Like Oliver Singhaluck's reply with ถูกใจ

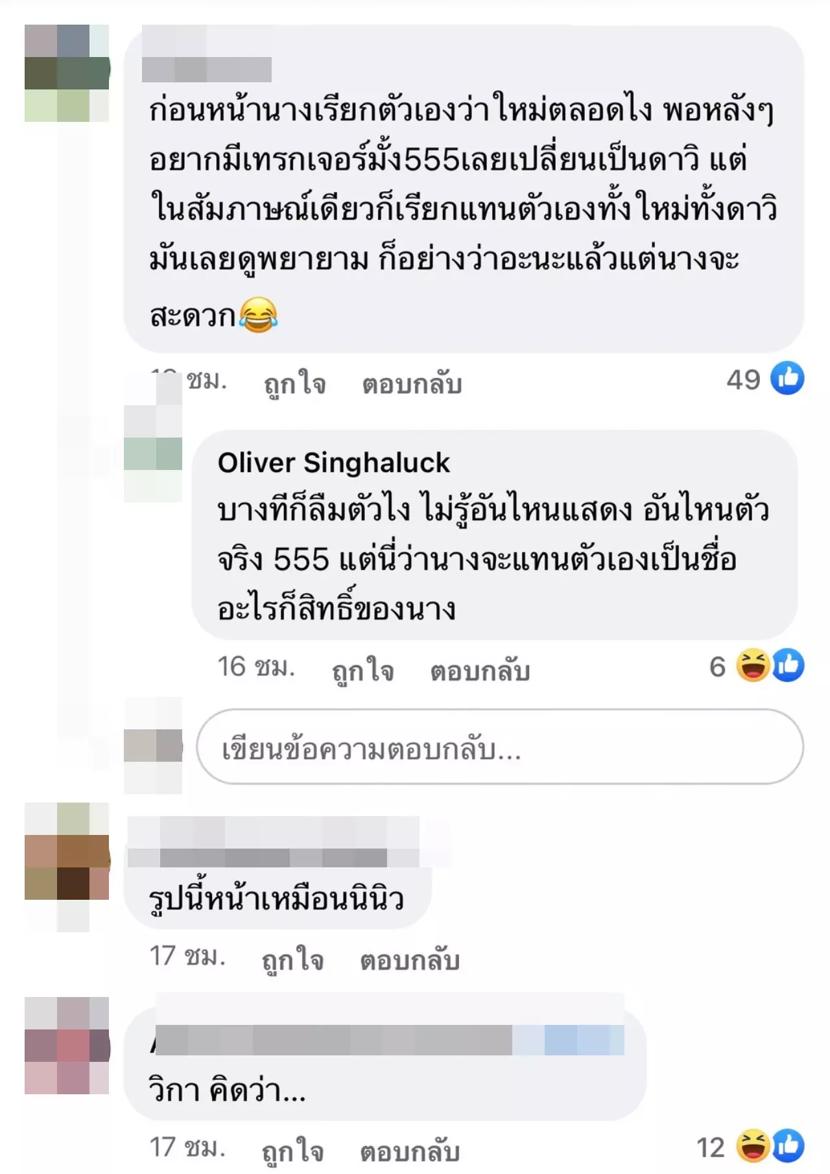[363, 670]
